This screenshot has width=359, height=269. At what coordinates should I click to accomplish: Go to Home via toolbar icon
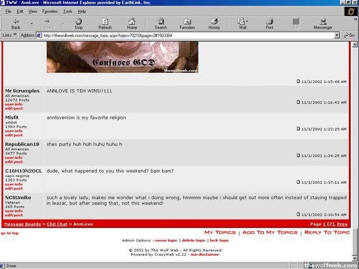click(132, 24)
